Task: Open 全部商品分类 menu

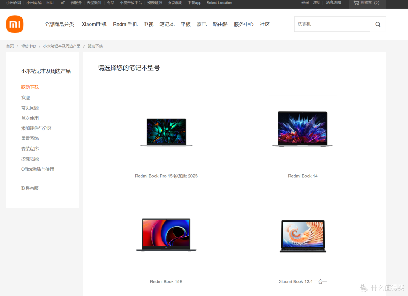Action: click(x=59, y=24)
